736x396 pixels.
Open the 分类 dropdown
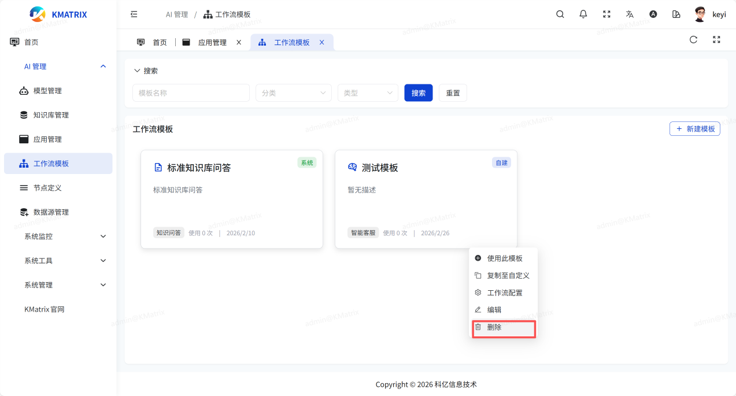[293, 93]
